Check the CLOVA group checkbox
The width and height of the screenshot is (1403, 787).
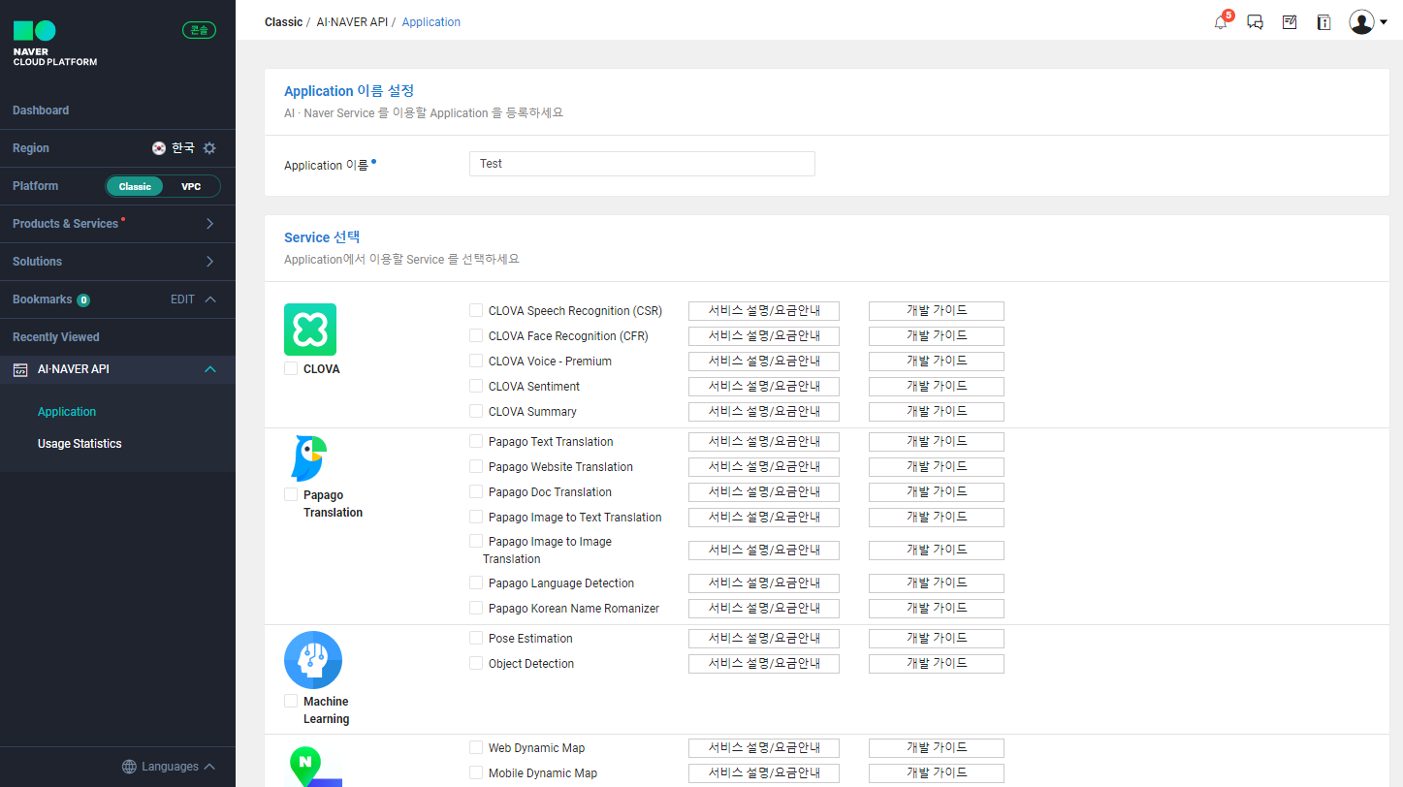point(291,369)
